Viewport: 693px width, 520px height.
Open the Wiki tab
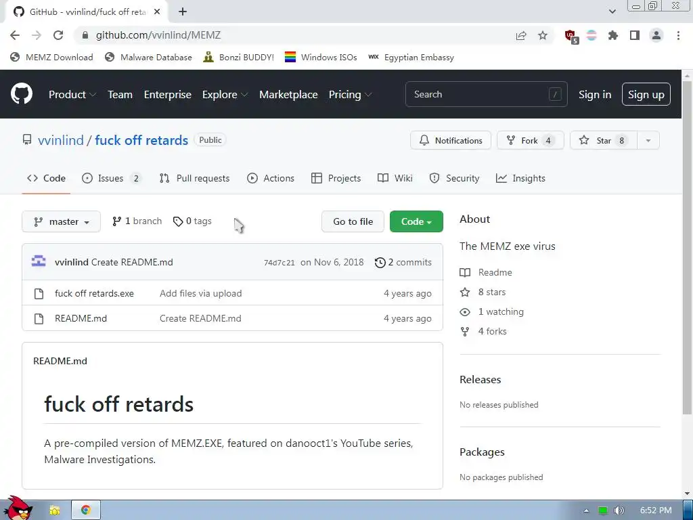[395, 178]
